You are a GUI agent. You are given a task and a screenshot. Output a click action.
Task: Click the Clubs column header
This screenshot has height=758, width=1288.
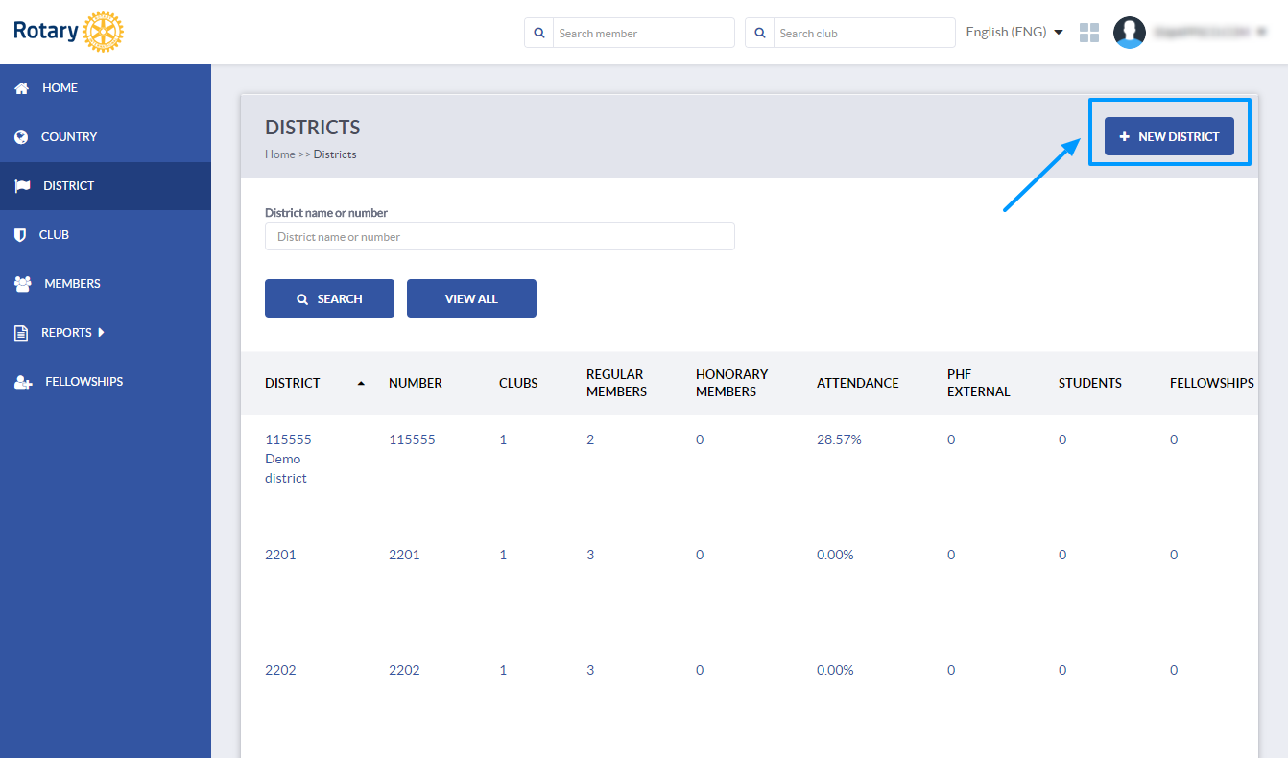point(518,383)
